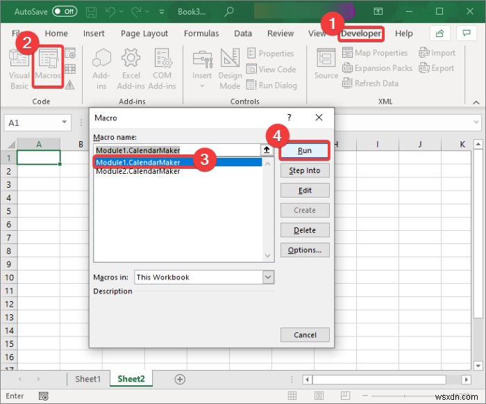
Task: Click the Comments speech bubble icon
Action: click(x=467, y=33)
